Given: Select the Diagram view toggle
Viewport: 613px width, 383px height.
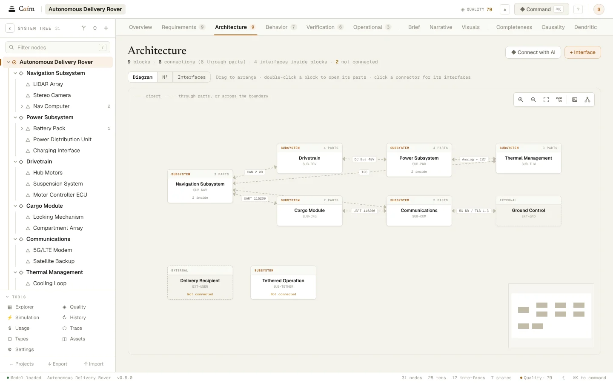Looking at the screenshot, I should [143, 77].
